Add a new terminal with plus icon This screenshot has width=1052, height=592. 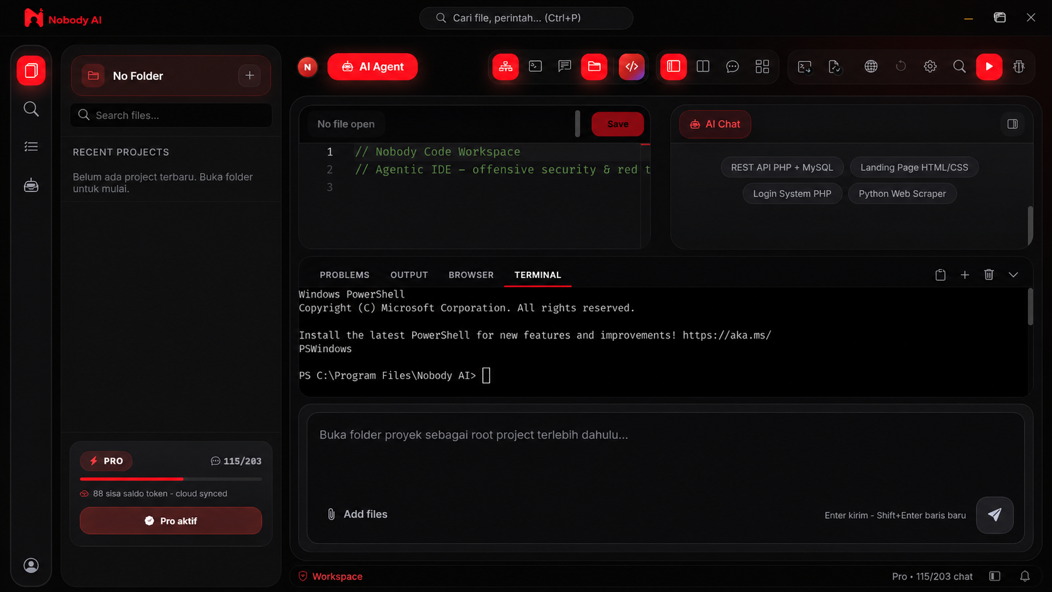[x=965, y=275]
